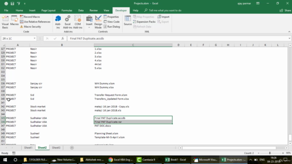Open the File tab
The image size is (292, 164).
[x=6, y=10]
